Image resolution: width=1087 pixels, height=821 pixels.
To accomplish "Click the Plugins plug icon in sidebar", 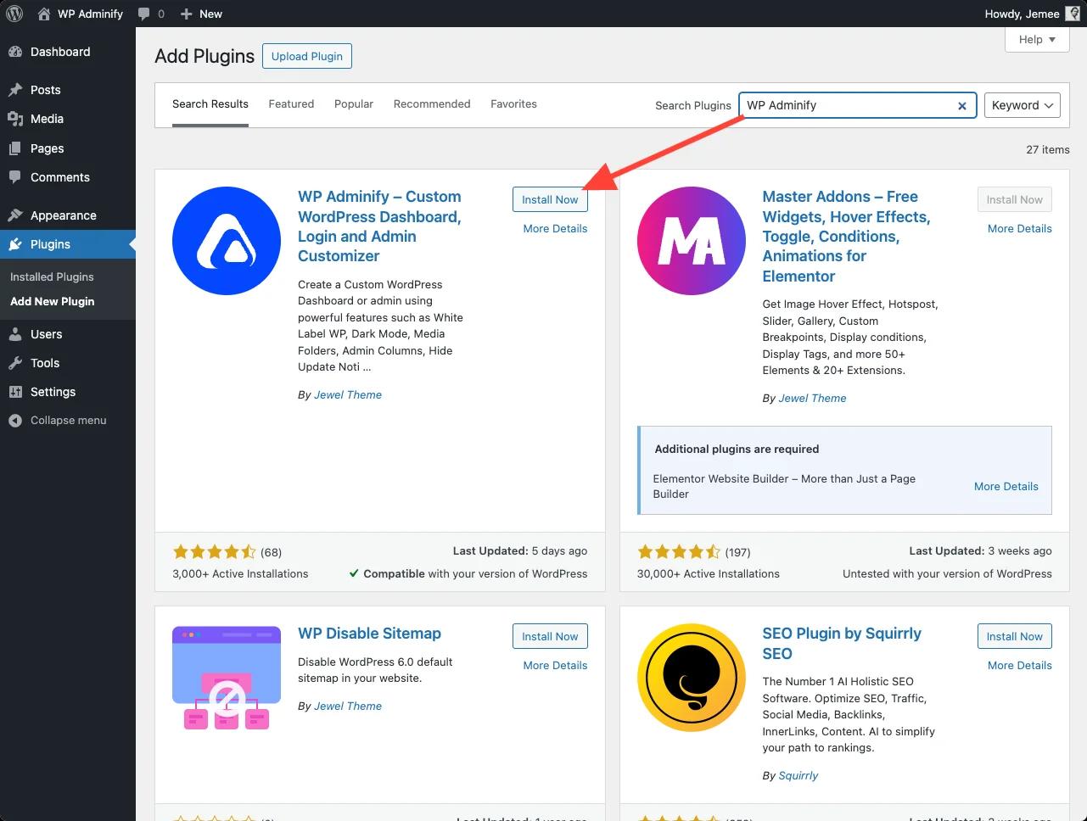I will click(x=15, y=244).
